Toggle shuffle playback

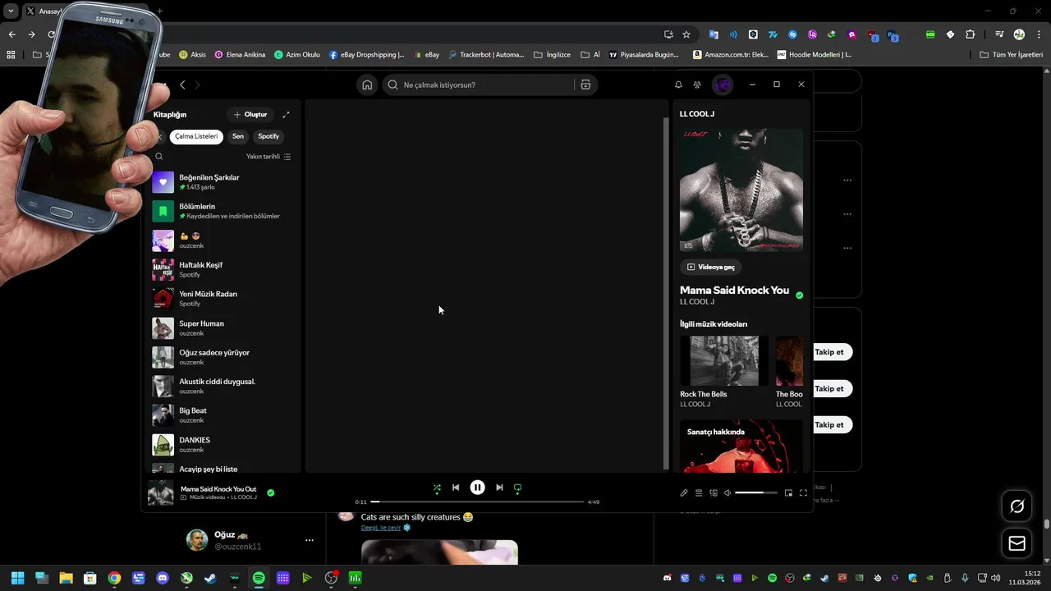[437, 488]
